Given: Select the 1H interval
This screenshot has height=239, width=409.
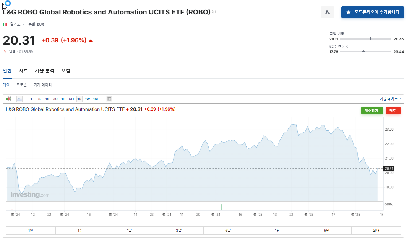Looking at the screenshot, I should pyautogui.click(x=63, y=99).
